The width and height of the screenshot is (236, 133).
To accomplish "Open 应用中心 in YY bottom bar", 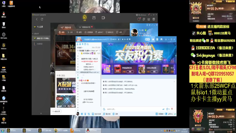I will point(169,114).
